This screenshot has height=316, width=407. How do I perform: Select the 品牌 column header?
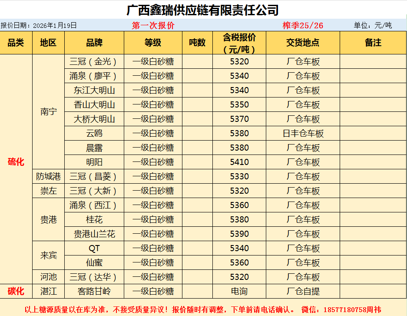coord(94,43)
